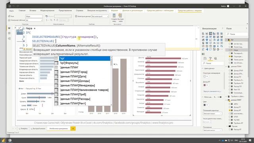This screenshot has width=254, height=143.
Task: Open the 'Цвет' label color picker
Action: click(x=206, y=105)
